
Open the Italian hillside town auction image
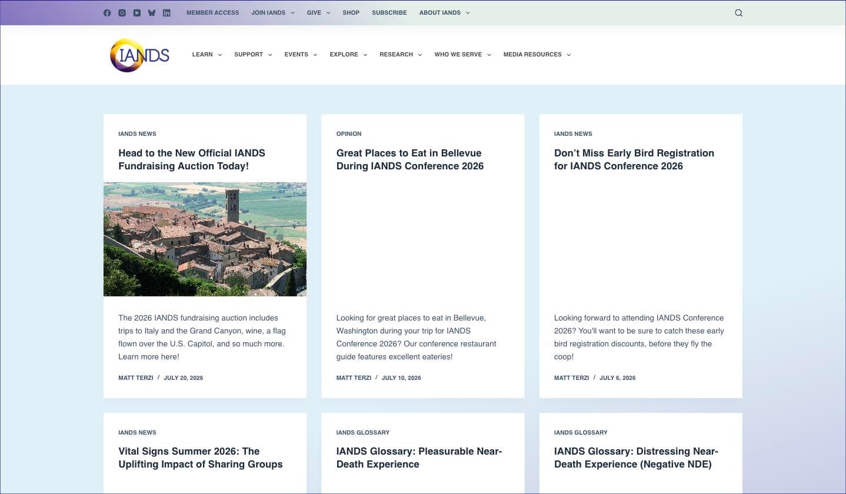click(x=205, y=239)
